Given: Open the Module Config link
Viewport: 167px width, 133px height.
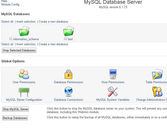Looking at the screenshot, I should coord(10,5).
